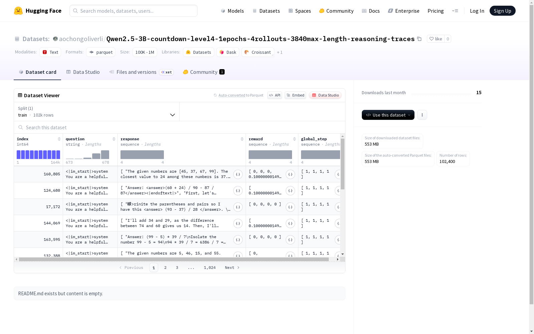The width and height of the screenshot is (534, 334).
Task: Expand the Use this dataset dropdown
Action: (388, 115)
